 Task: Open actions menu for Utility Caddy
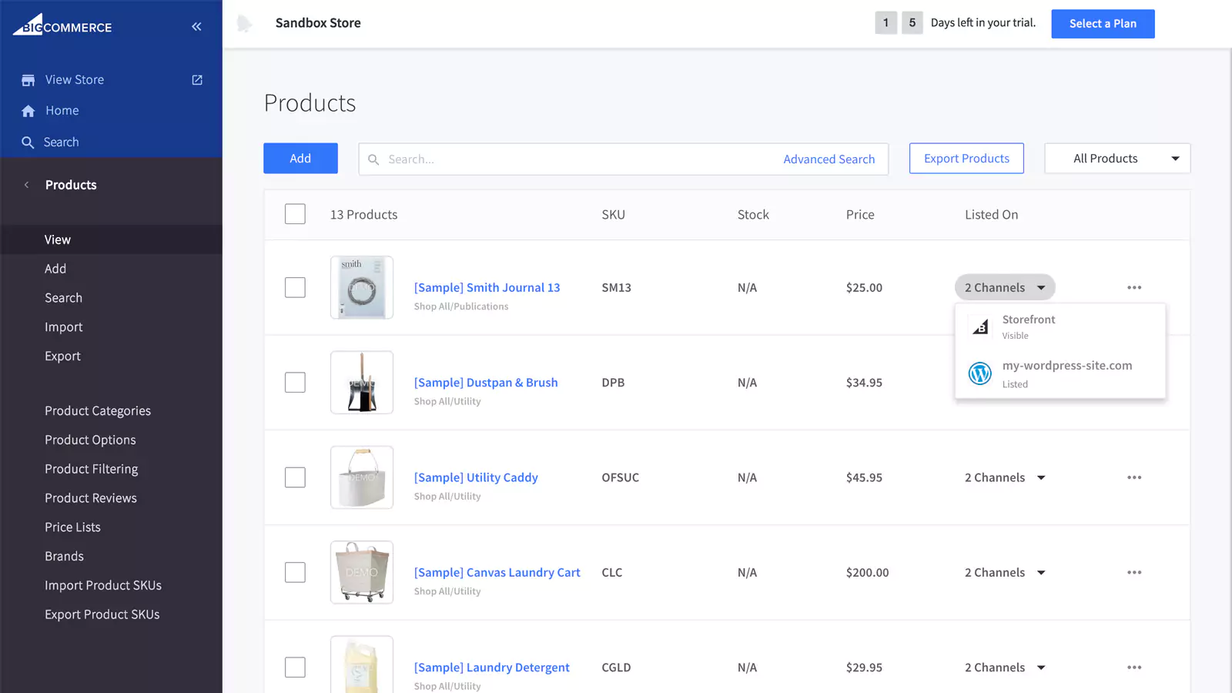click(x=1134, y=477)
